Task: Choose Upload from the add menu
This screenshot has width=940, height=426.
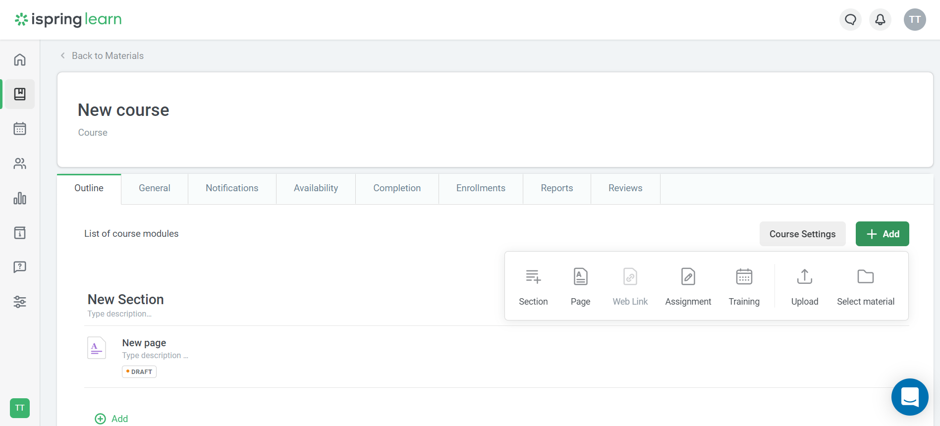Action: 805,287
